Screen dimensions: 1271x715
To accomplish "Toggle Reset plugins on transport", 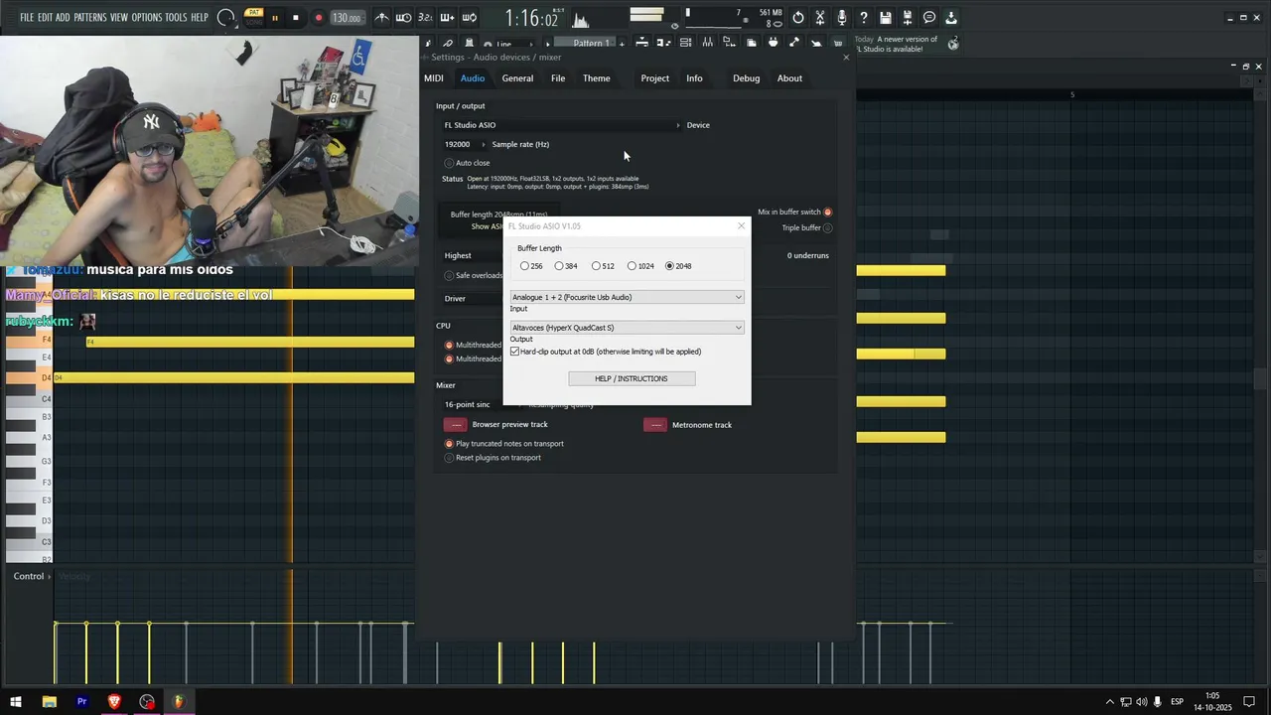I will (449, 458).
